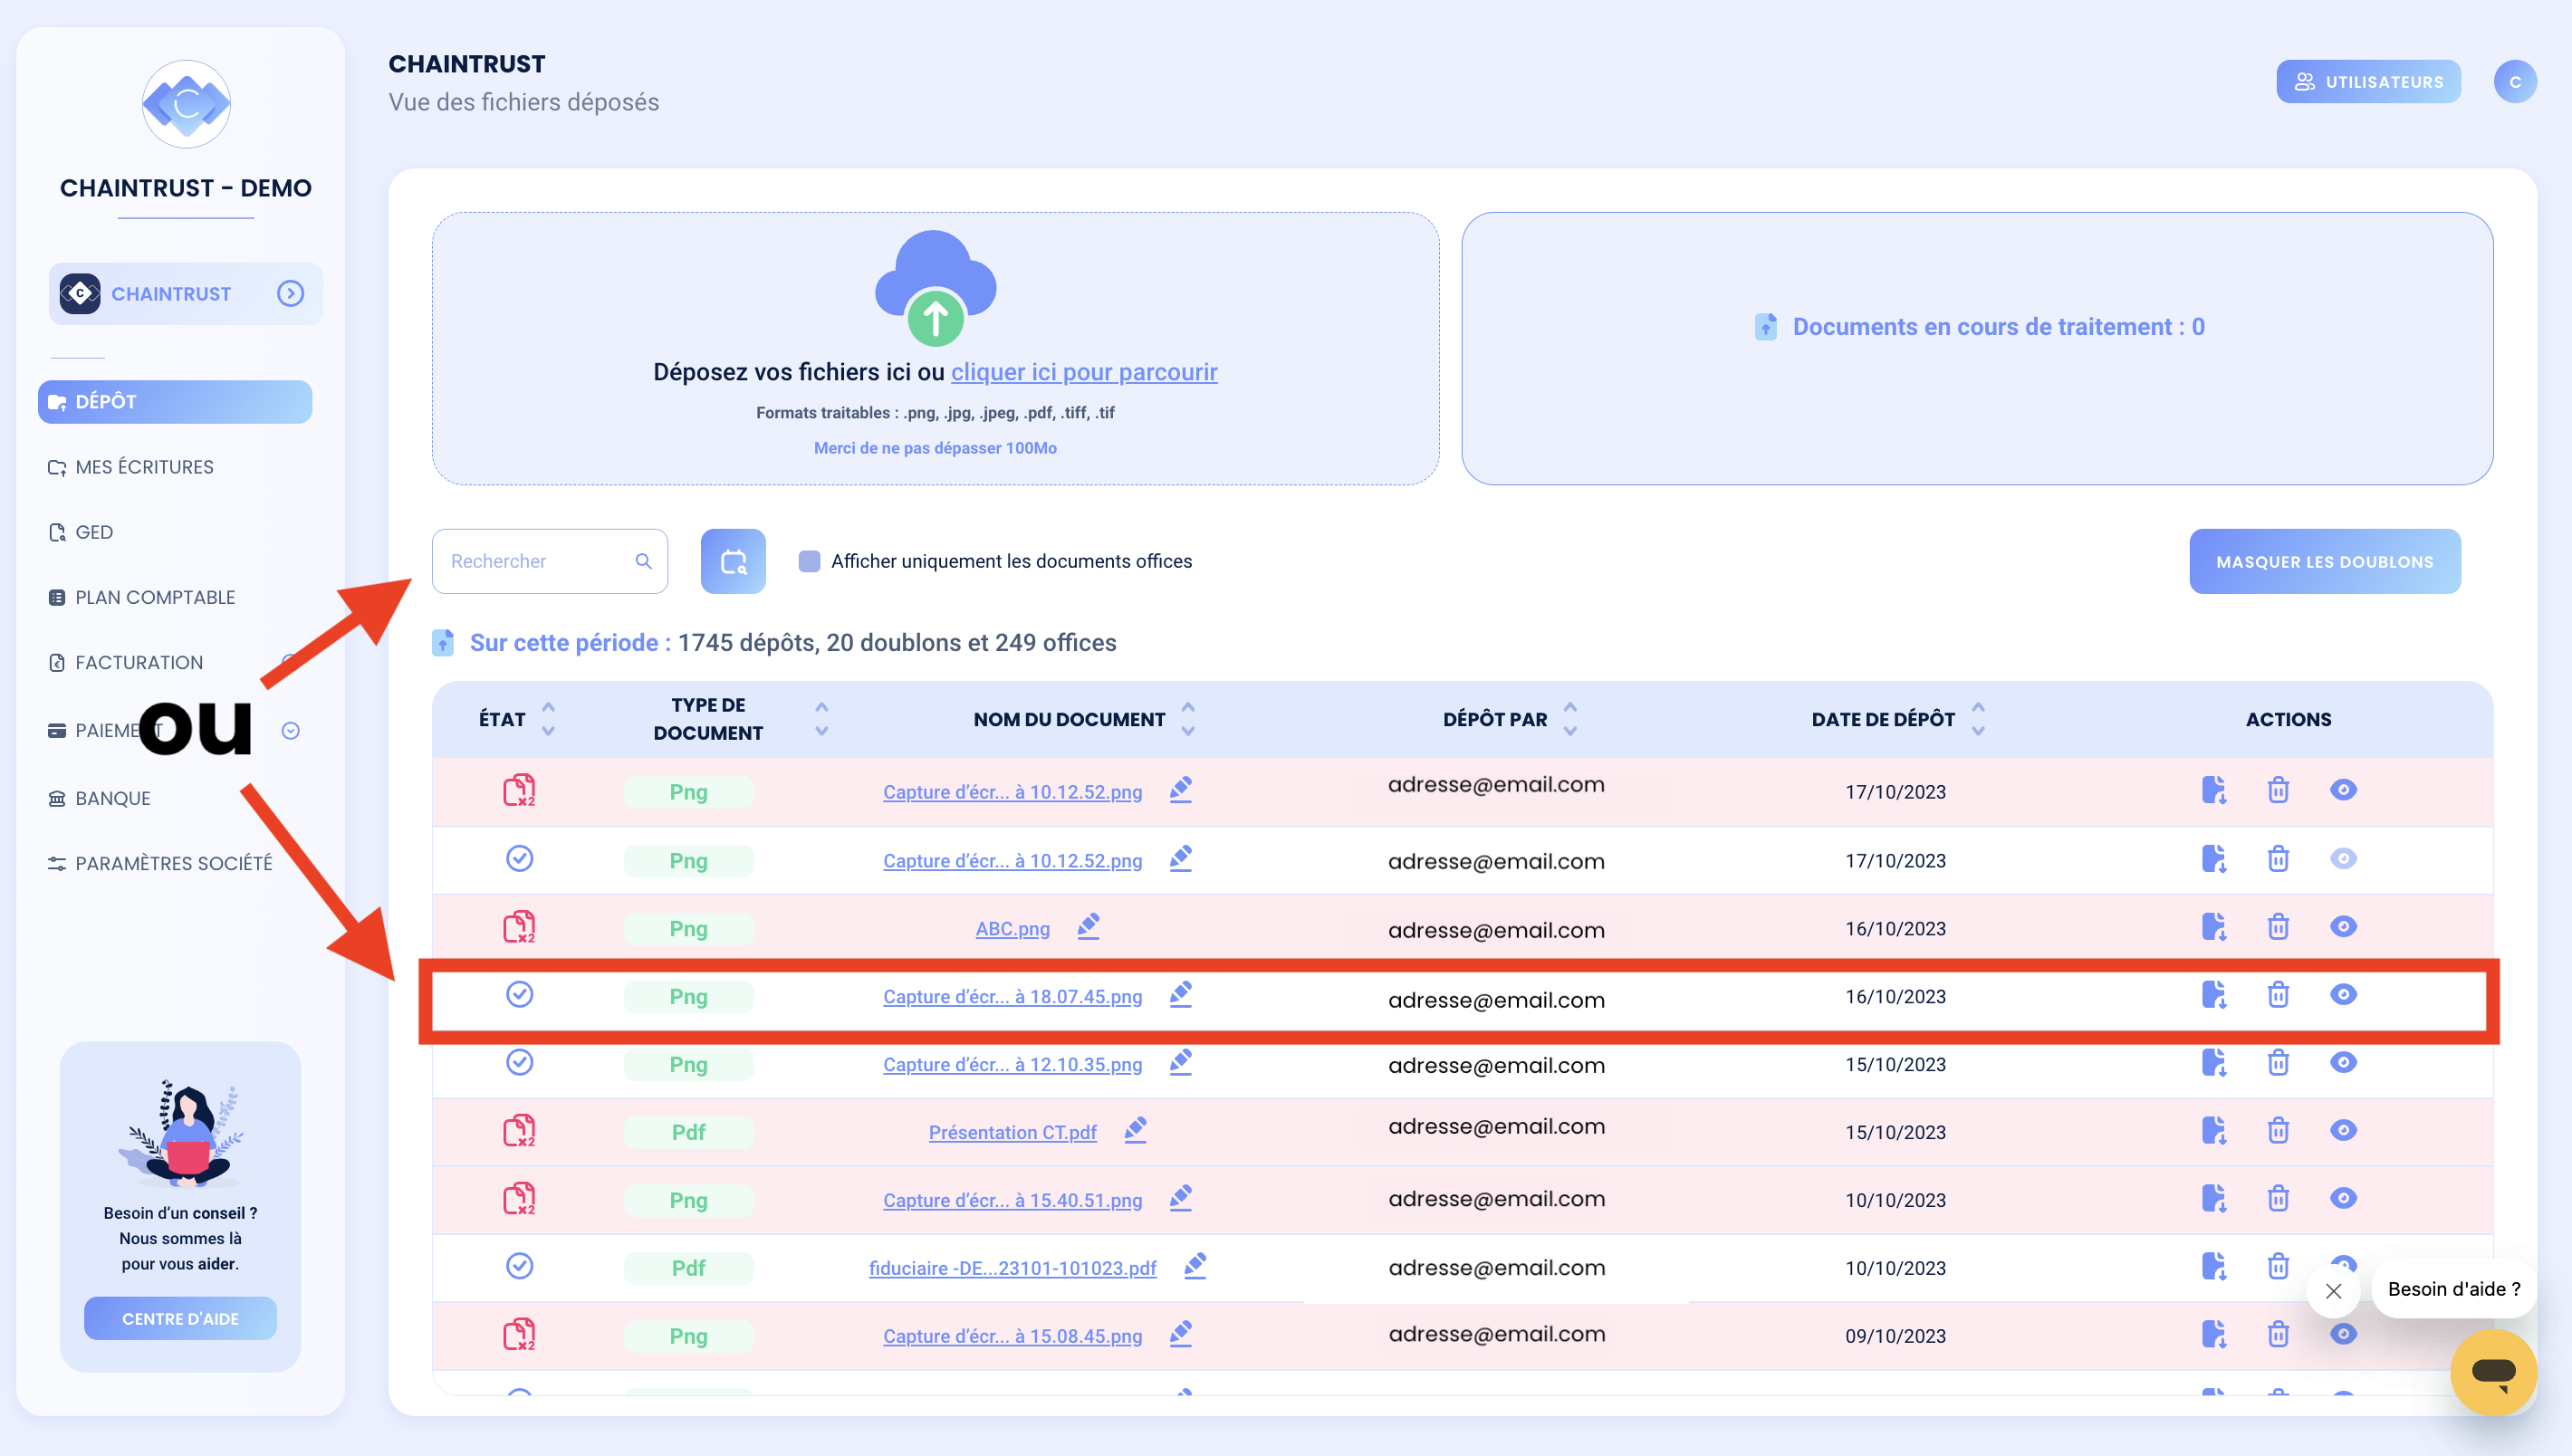Expand the Paiement menu chevron
This screenshot has height=1456, width=2572.
(291, 731)
